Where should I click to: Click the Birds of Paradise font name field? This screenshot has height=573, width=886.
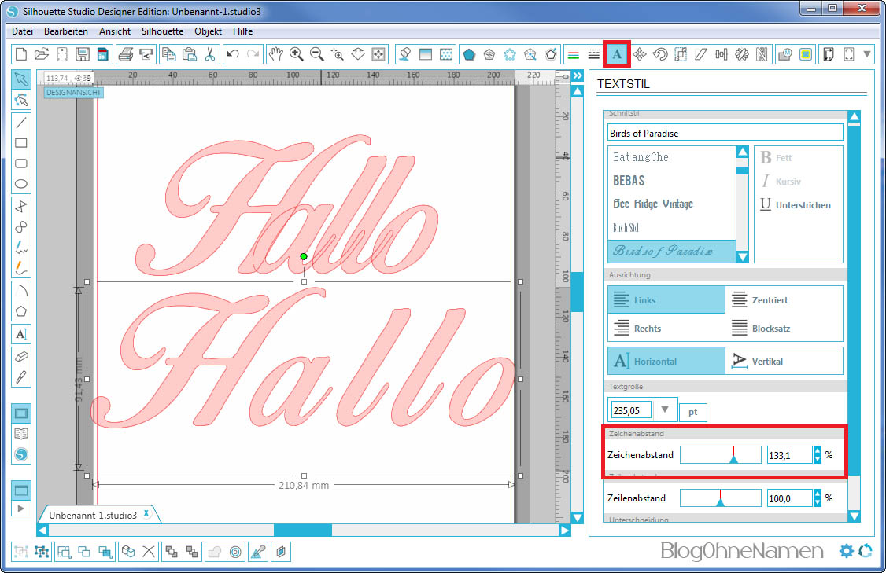coord(724,133)
